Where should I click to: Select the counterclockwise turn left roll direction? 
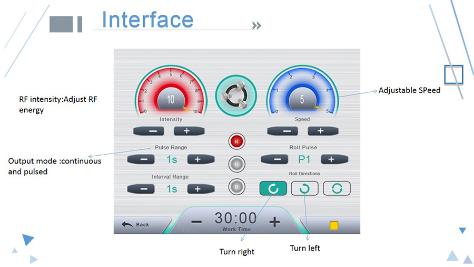[304, 188]
